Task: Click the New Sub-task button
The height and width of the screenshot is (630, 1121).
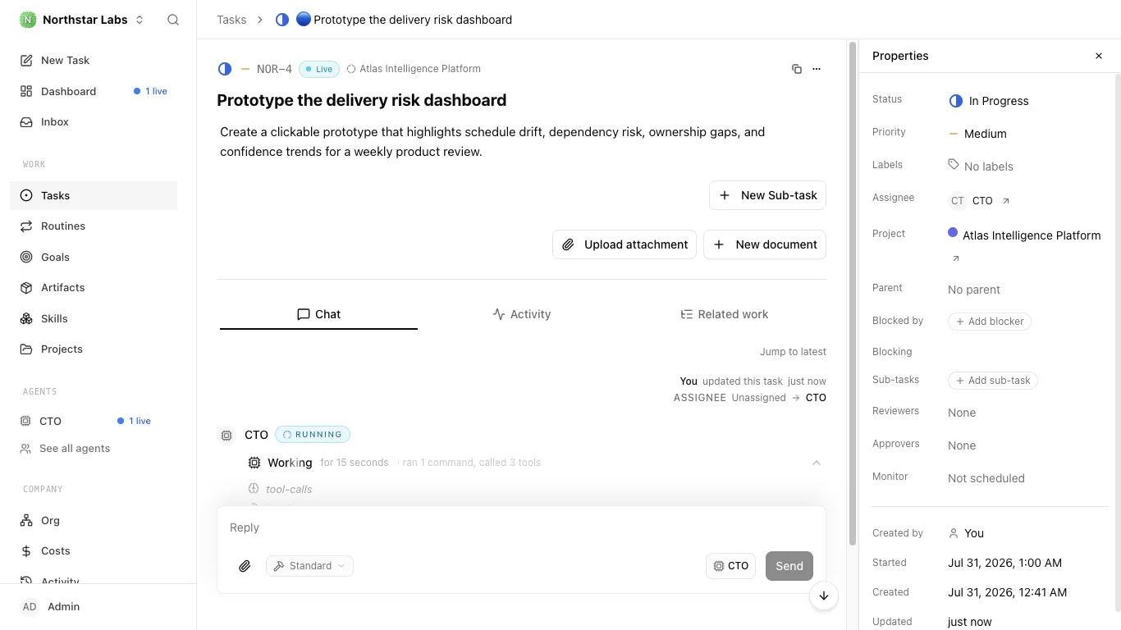Action: [x=767, y=195]
